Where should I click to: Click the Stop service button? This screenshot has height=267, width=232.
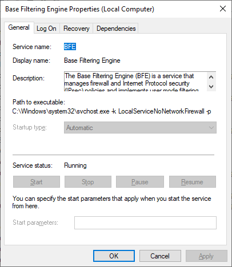(x=88, y=182)
